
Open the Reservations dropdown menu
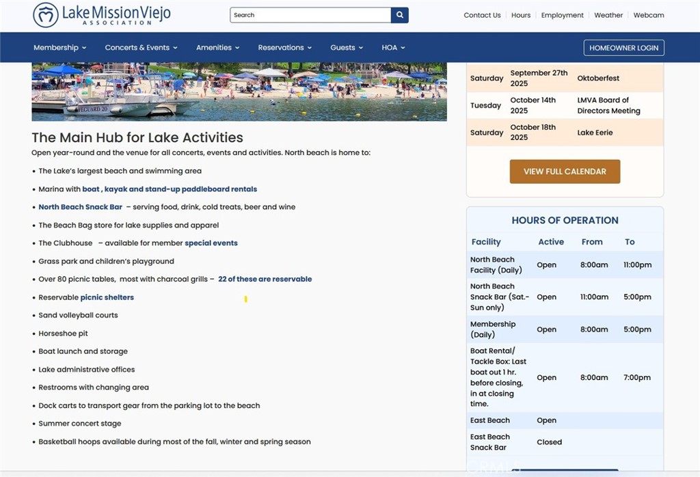click(284, 48)
